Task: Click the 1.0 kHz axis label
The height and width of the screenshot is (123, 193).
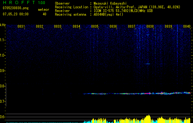Action: (x=2, y=55)
